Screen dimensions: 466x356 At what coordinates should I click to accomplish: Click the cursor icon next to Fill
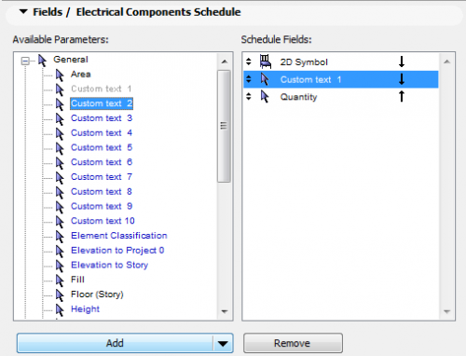click(60, 281)
